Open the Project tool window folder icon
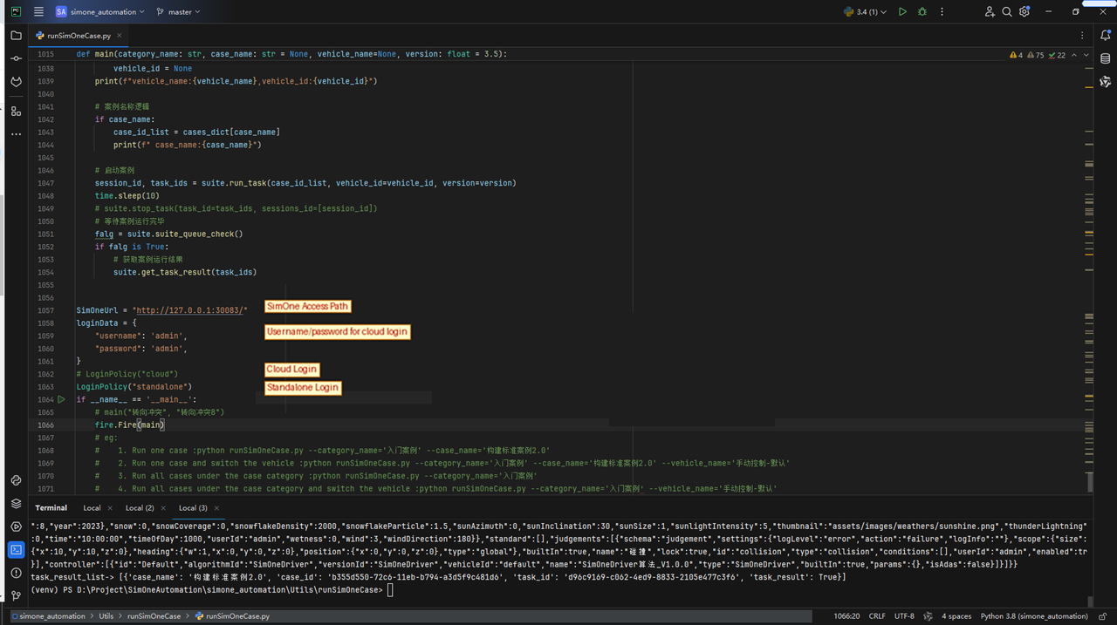The height and width of the screenshot is (625, 1117). pyautogui.click(x=16, y=36)
